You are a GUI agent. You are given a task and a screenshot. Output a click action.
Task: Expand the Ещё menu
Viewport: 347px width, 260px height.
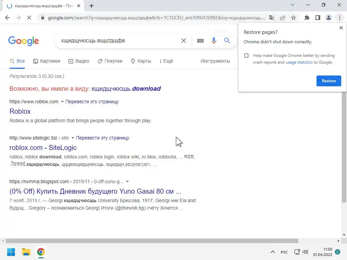point(166,61)
